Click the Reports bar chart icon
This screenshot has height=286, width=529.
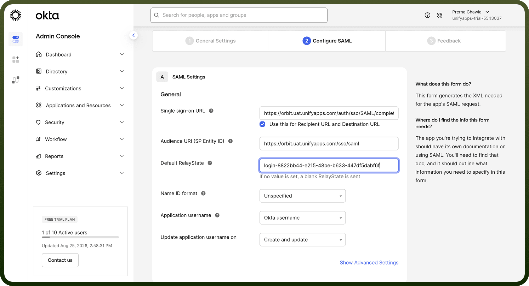point(38,156)
